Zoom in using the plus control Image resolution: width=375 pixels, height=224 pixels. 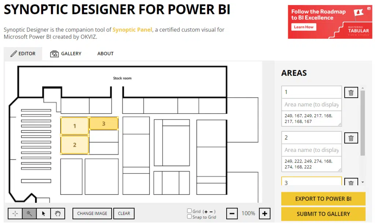coord(264,213)
